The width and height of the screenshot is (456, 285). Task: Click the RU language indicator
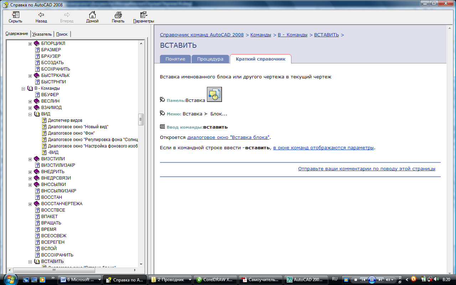click(x=335, y=279)
